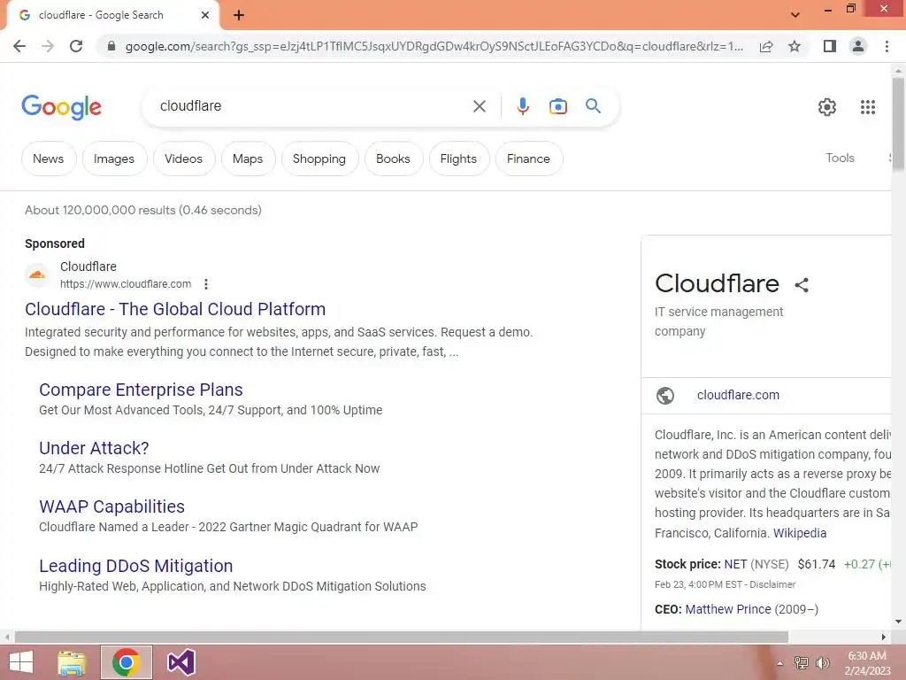906x680 pixels.
Task: Clear the search box text
Action: click(x=479, y=106)
